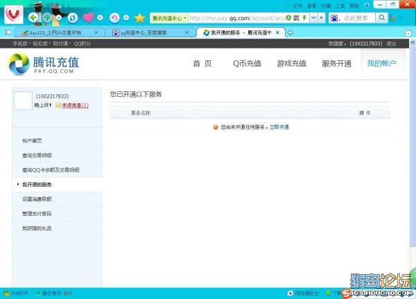Open 管理支付密码 in the sidebar
Viewport: 416px width, 299px height.
pos(37,213)
